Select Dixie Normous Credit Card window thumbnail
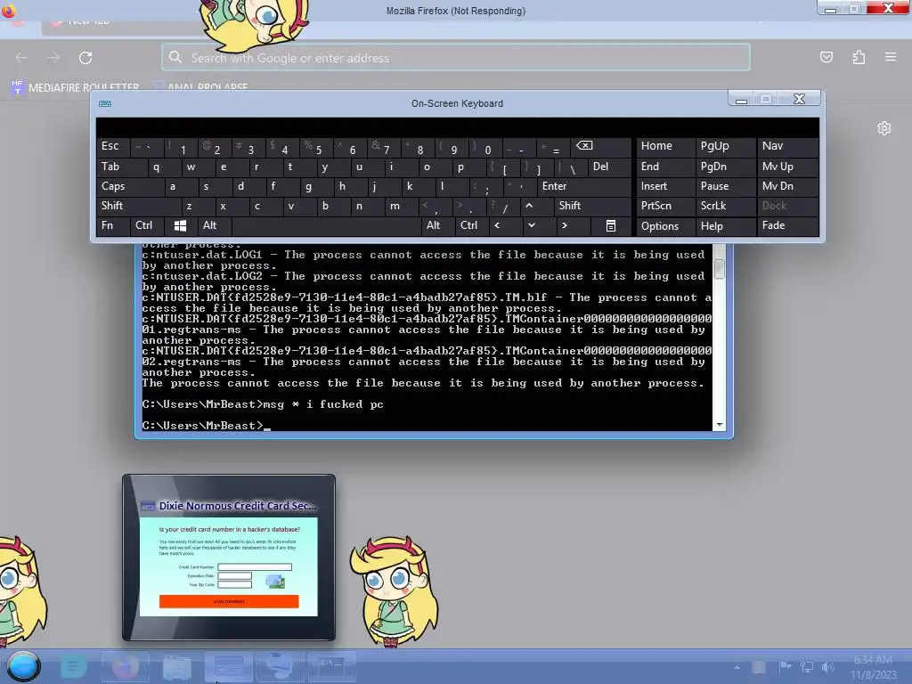This screenshot has width=912, height=684. [229, 558]
